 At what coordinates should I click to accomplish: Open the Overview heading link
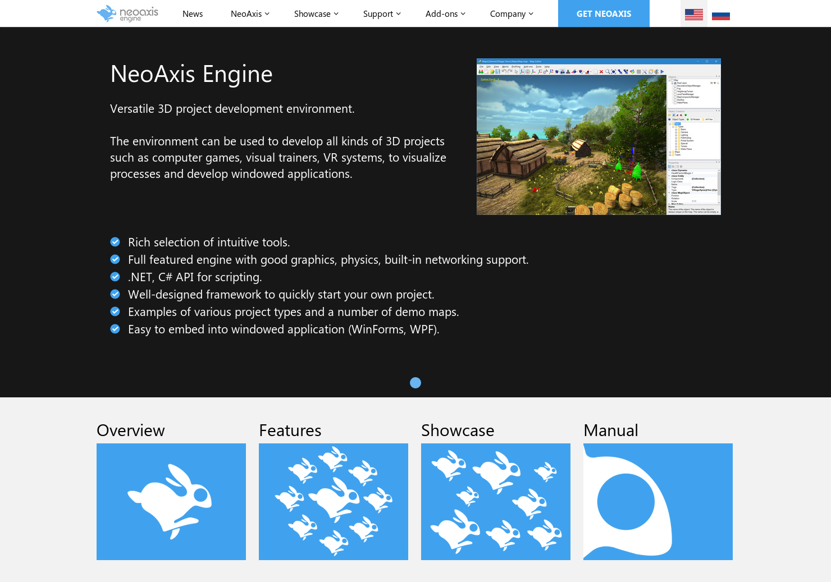tap(130, 430)
